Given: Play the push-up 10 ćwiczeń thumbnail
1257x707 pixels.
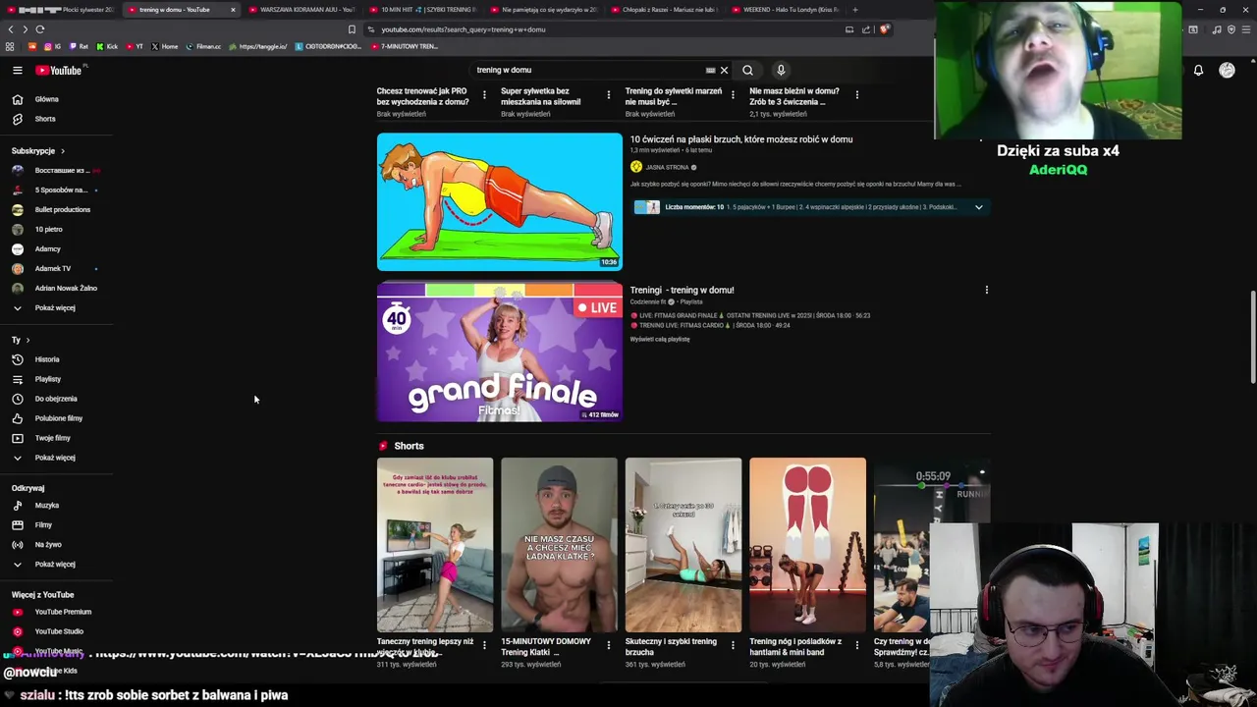Looking at the screenshot, I should 499,201.
